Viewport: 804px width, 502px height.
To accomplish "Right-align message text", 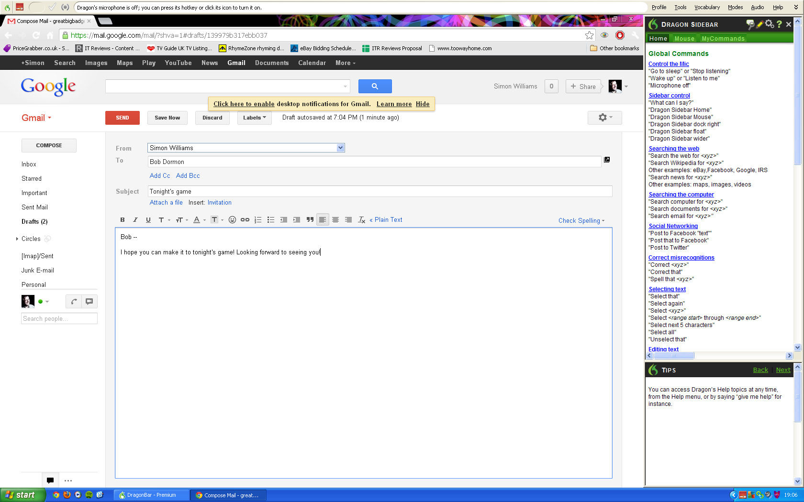I will tap(348, 220).
